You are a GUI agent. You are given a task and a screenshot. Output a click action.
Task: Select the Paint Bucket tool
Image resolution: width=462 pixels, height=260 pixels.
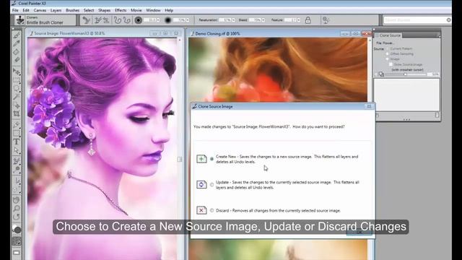pos(17,52)
